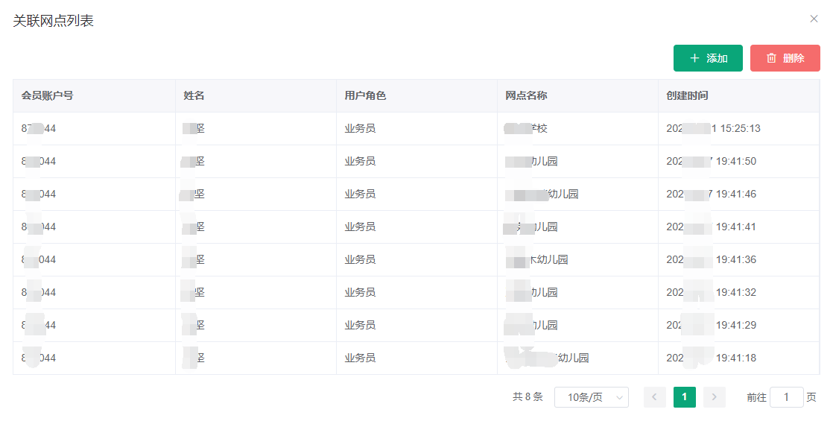Open the 10条/页 page size dropdown
This screenshot has width=833, height=427.
click(591, 397)
